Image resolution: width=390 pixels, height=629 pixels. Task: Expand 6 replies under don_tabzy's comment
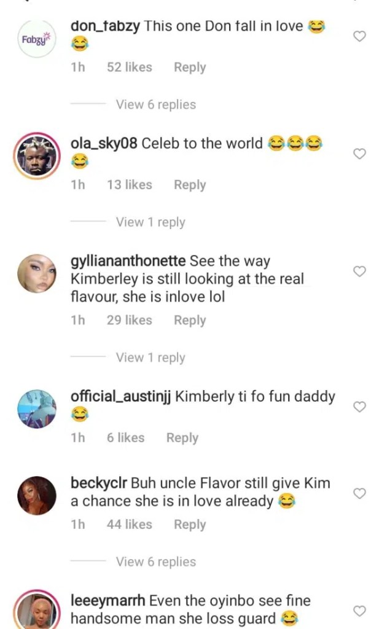pos(156,104)
